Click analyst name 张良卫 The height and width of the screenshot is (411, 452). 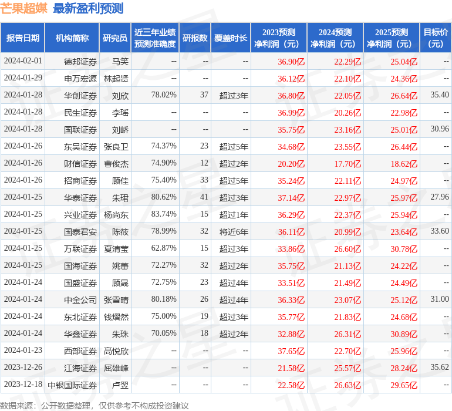point(116,146)
